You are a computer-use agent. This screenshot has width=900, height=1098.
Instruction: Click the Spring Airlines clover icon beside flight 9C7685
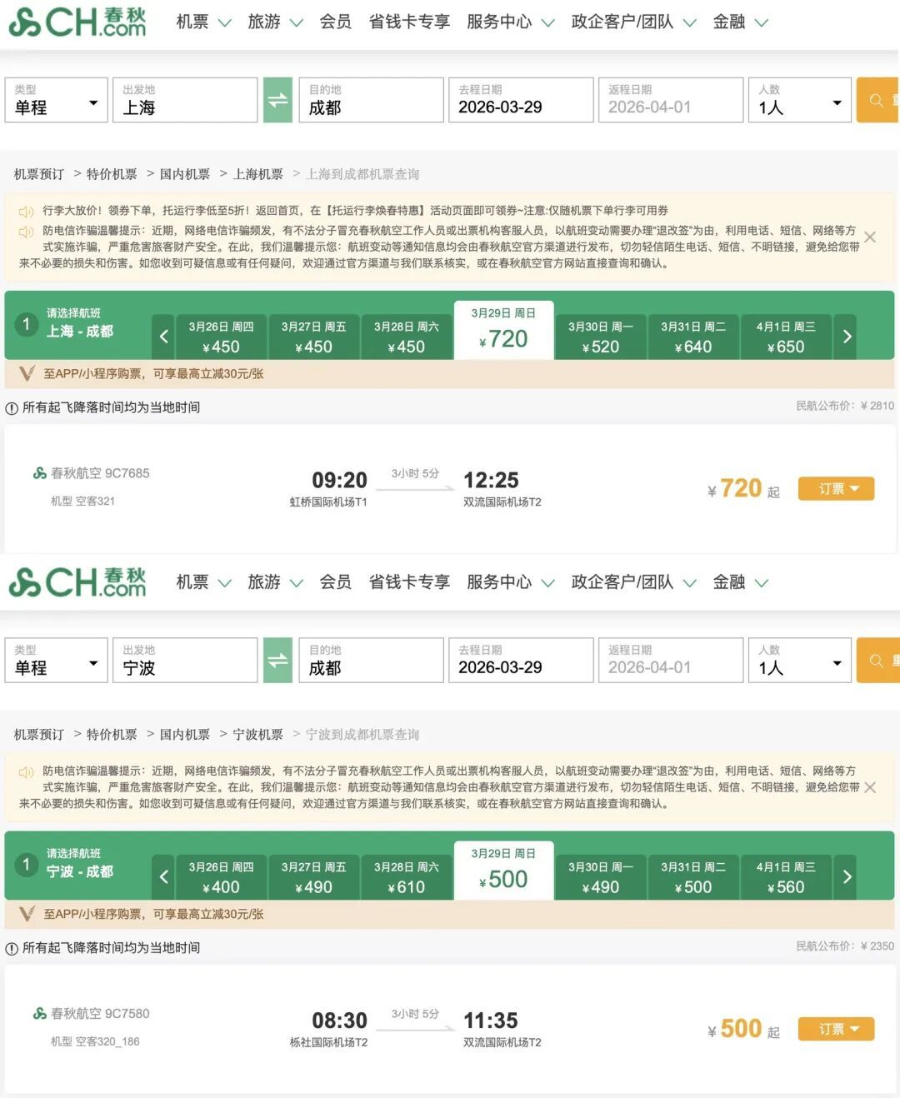tap(39, 472)
